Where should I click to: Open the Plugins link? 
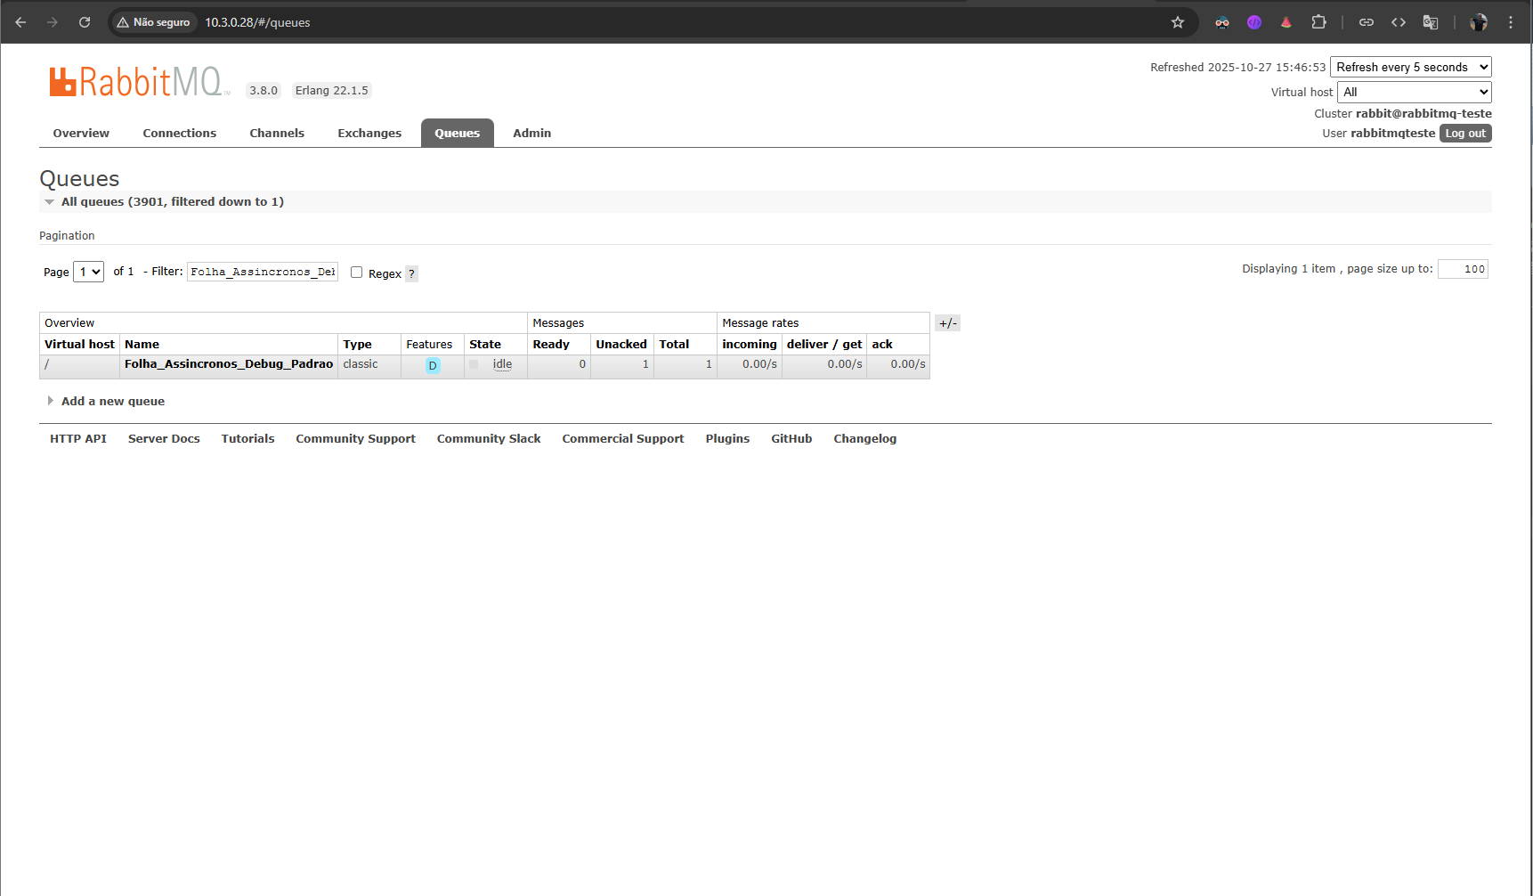(728, 439)
